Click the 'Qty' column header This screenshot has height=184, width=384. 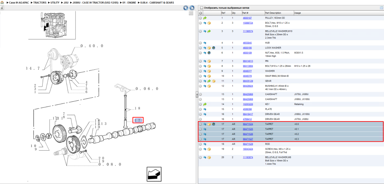pyautogui.click(x=233, y=13)
